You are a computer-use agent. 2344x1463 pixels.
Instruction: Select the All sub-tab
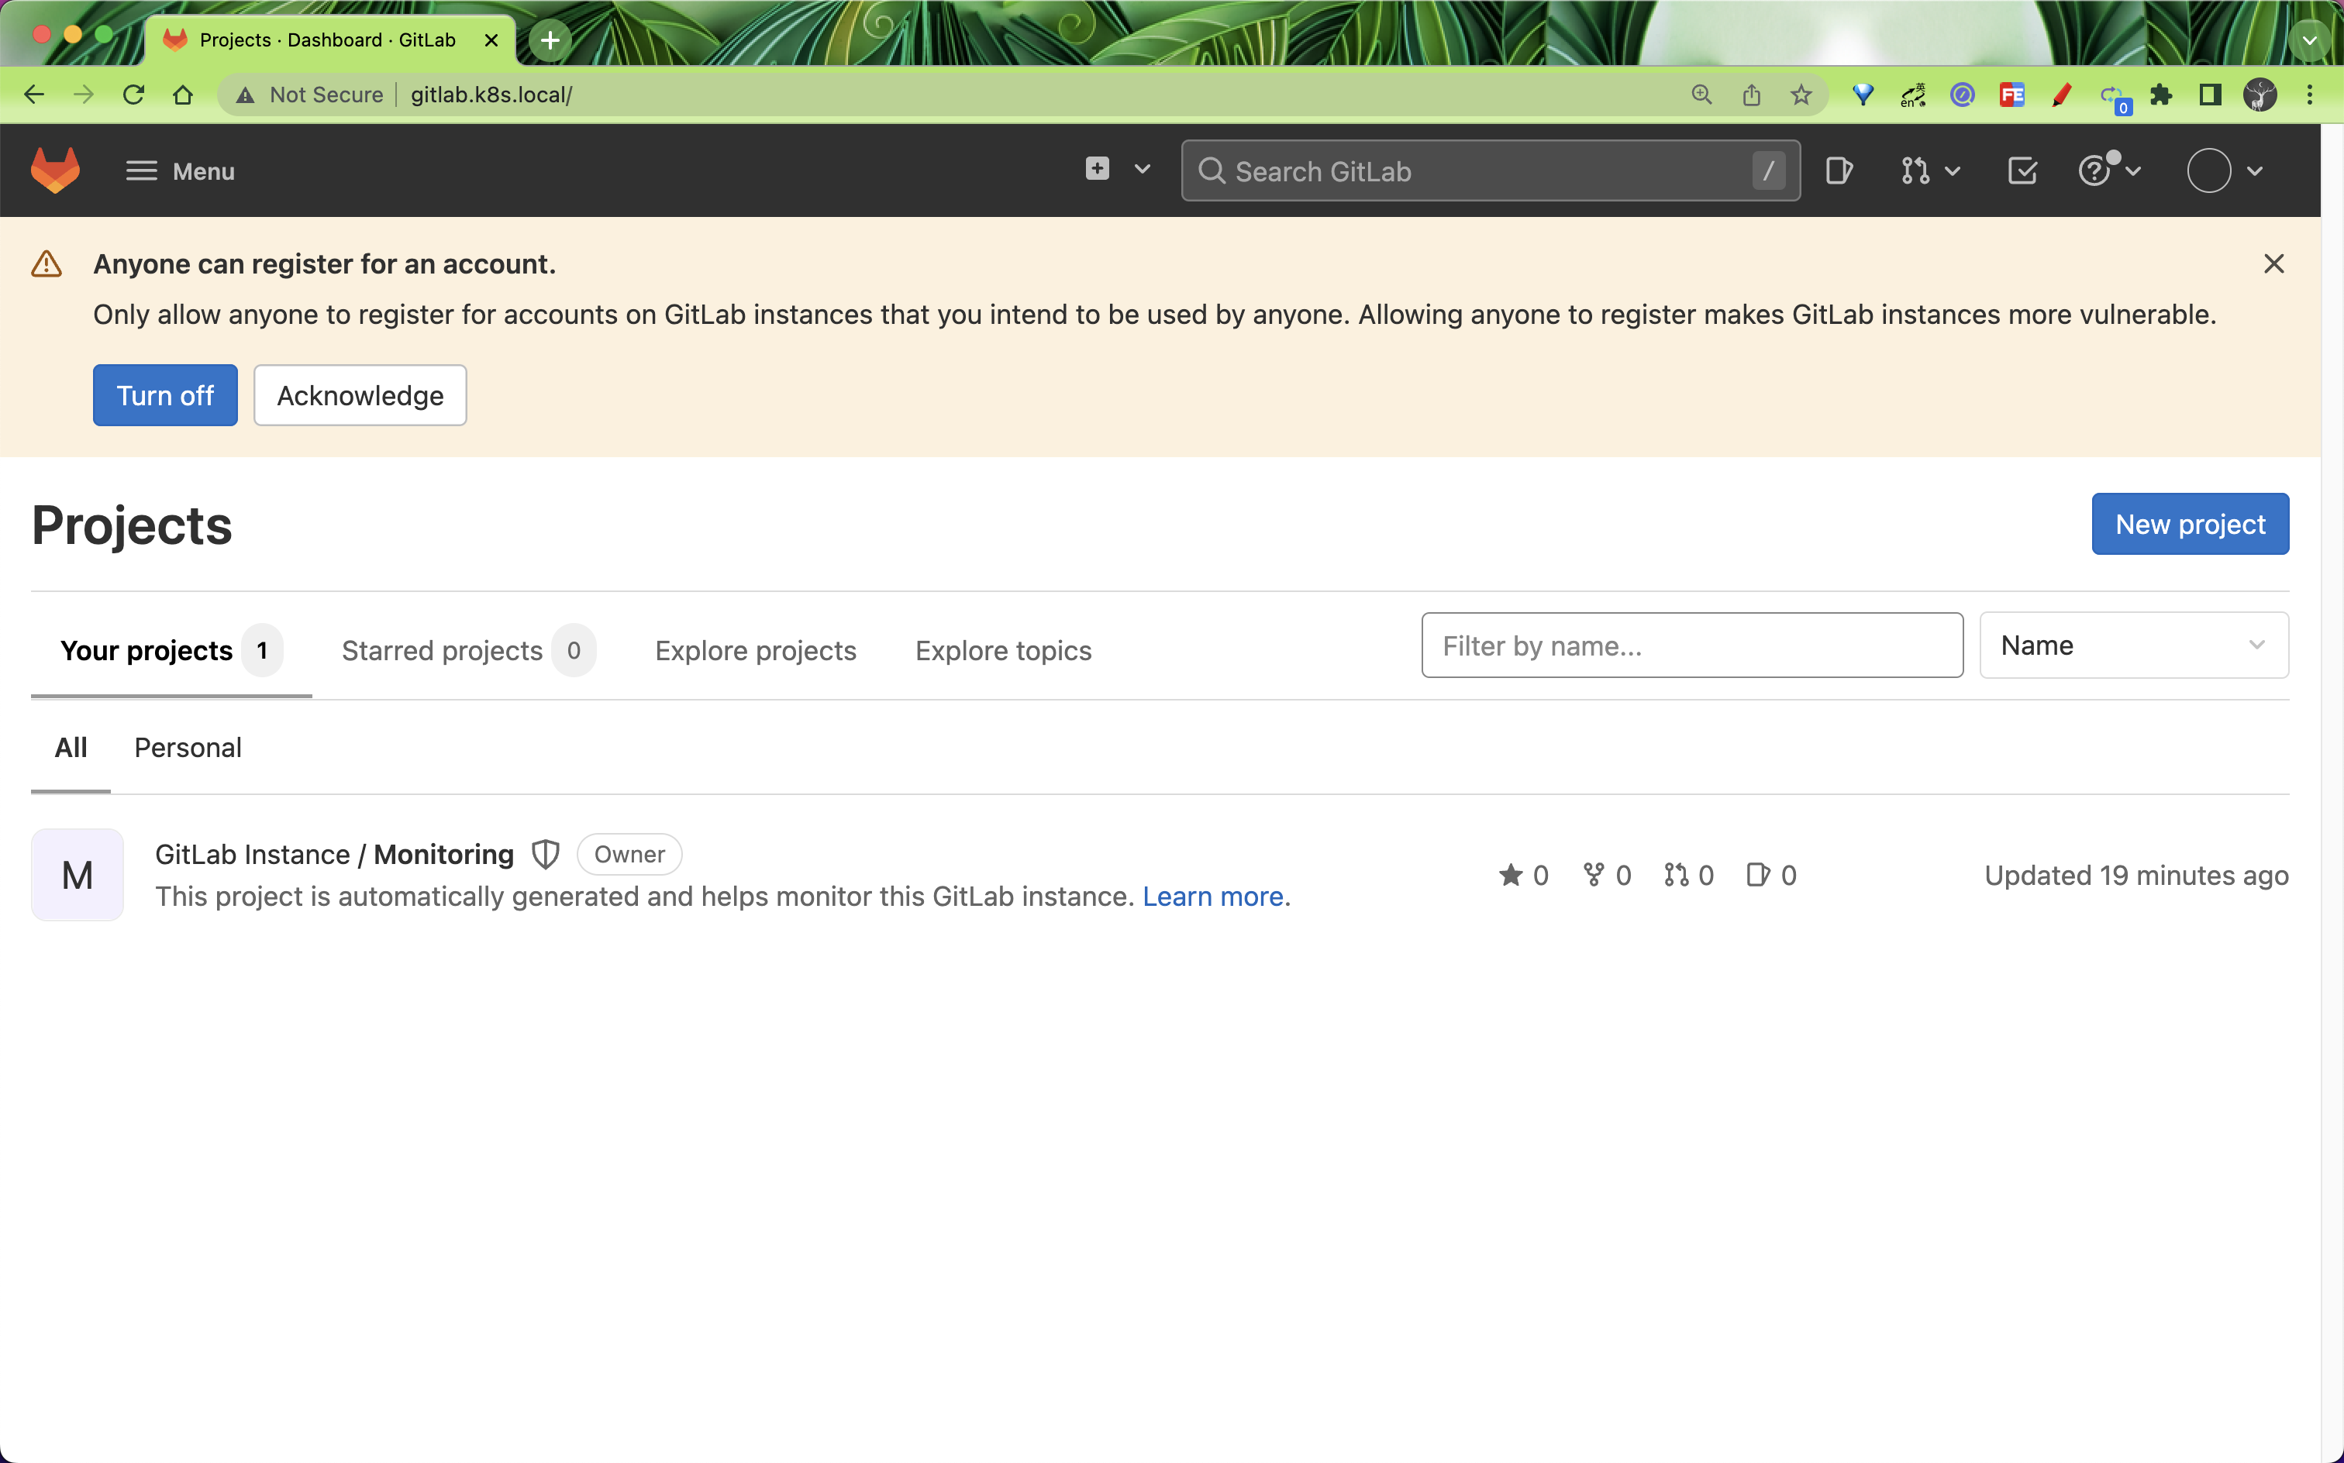pyautogui.click(x=71, y=747)
